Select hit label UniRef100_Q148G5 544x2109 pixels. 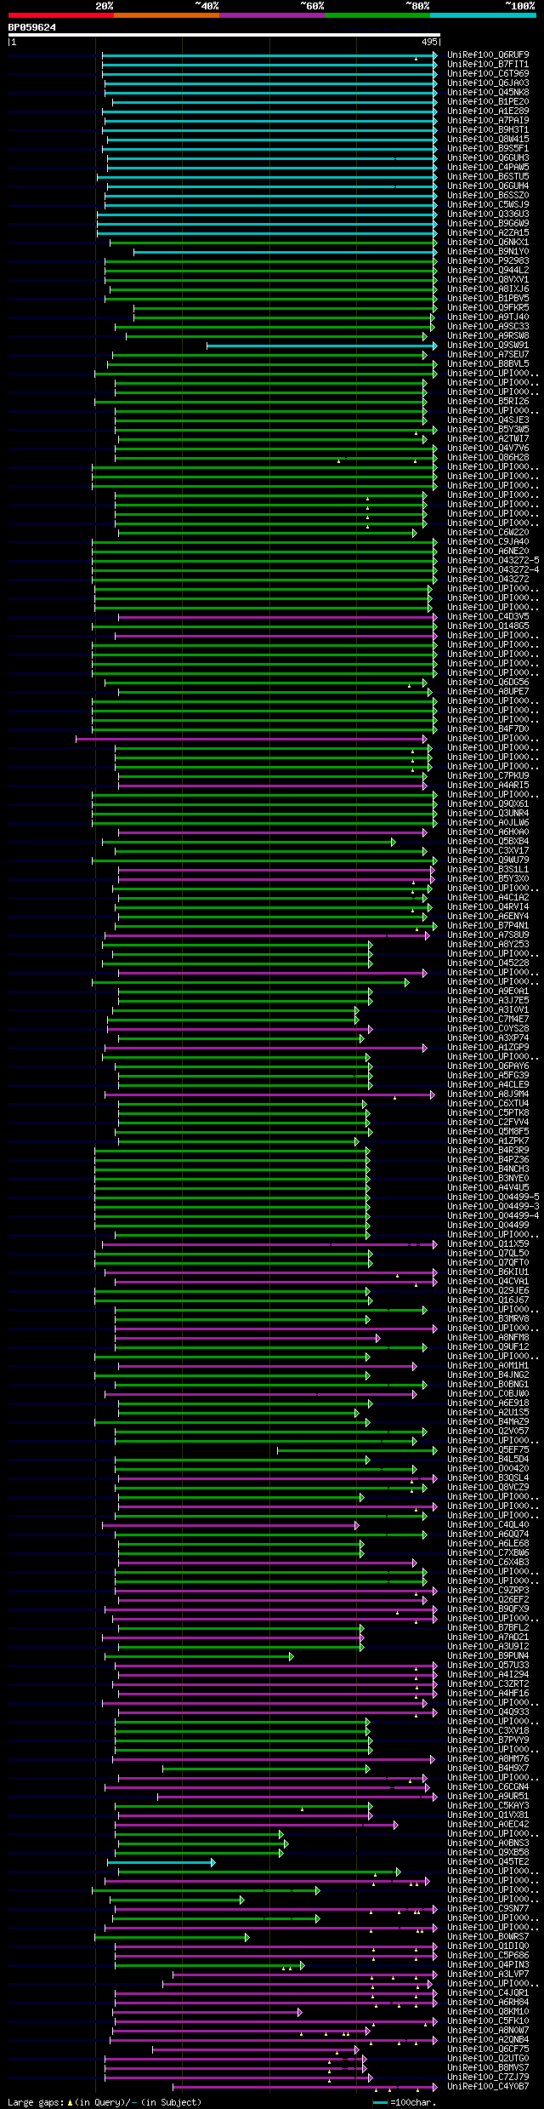[x=488, y=626]
